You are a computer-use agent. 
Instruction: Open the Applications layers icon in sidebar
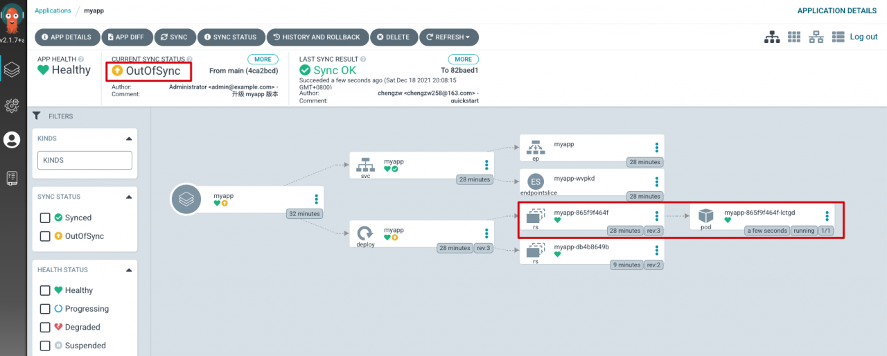coord(11,70)
